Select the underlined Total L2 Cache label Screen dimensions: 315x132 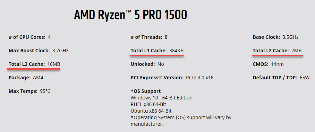[271, 51]
